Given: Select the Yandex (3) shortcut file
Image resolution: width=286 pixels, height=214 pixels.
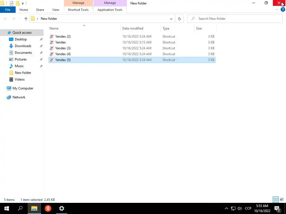Looking at the screenshot, I should (x=132, y=48).
